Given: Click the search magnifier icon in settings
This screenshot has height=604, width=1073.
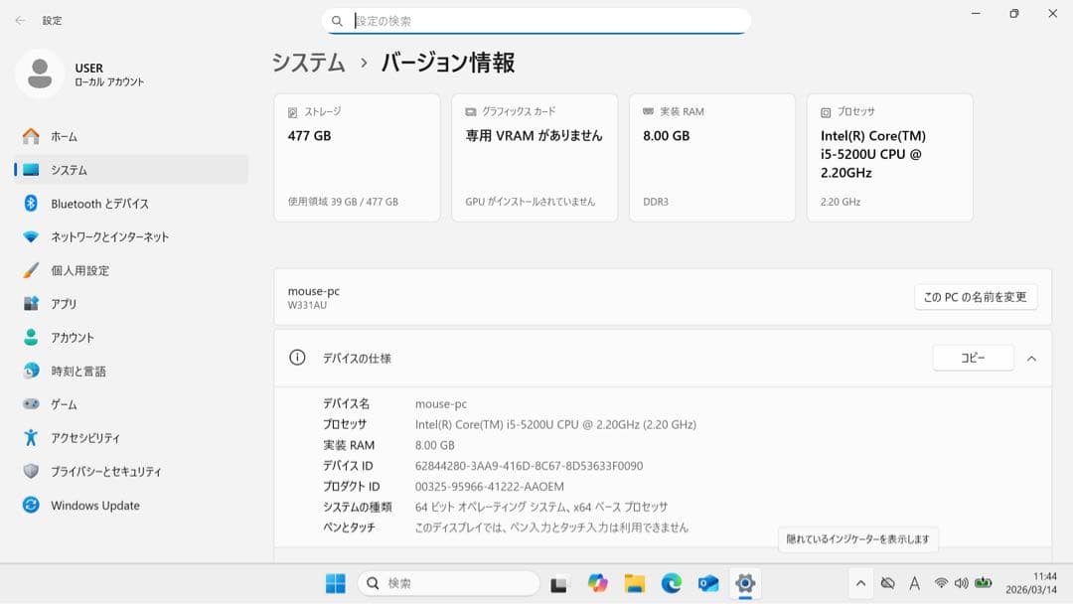Looking at the screenshot, I should 337,21.
